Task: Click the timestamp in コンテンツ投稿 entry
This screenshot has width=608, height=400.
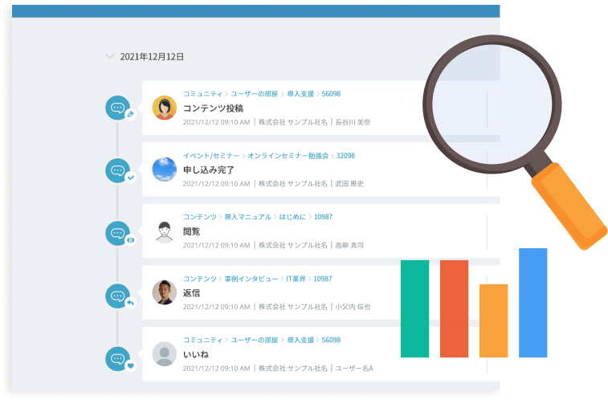Action: (x=216, y=122)
